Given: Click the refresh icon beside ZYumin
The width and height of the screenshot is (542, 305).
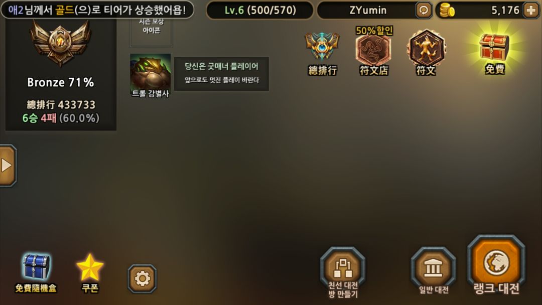Looking at the screenshot, I should (424, 11).
